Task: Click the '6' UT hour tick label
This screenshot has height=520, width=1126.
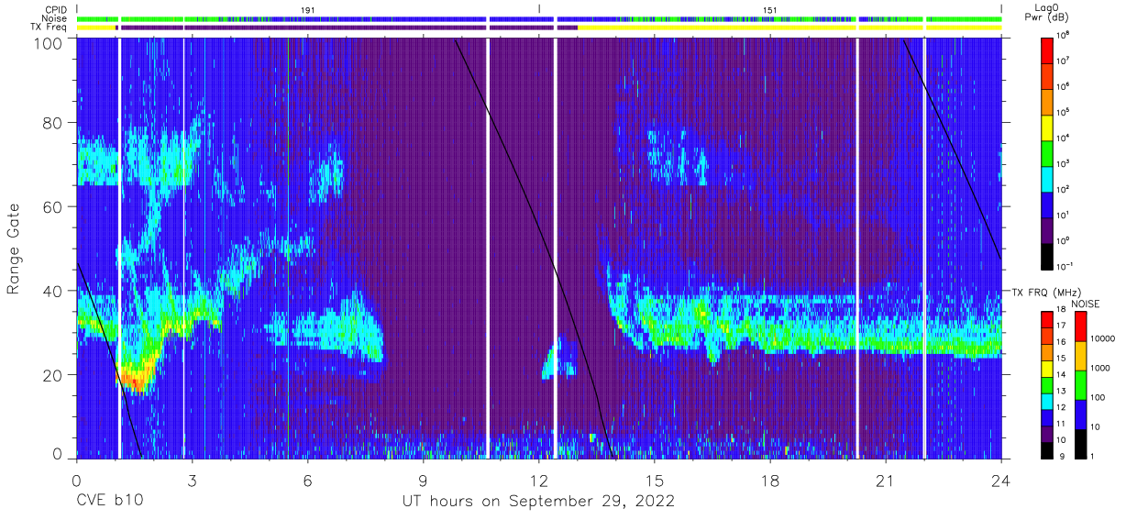Action: pos(308,481)
